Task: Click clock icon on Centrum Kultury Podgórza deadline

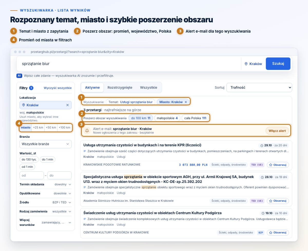Action: pyautogui.click(x=263, y=213)
